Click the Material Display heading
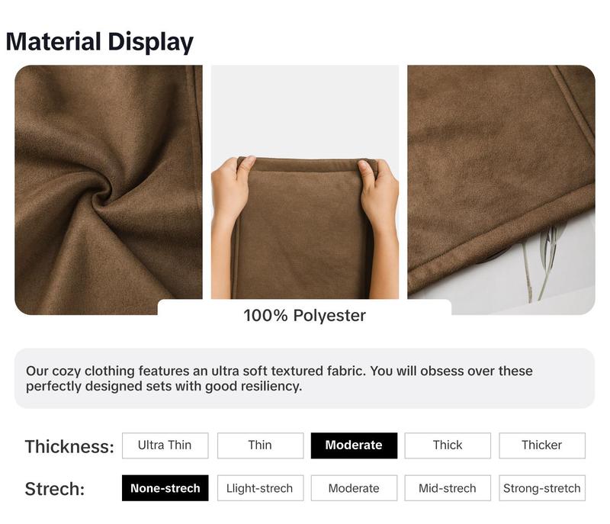Screen dimensions: 610x524 (x=100, y=42)
